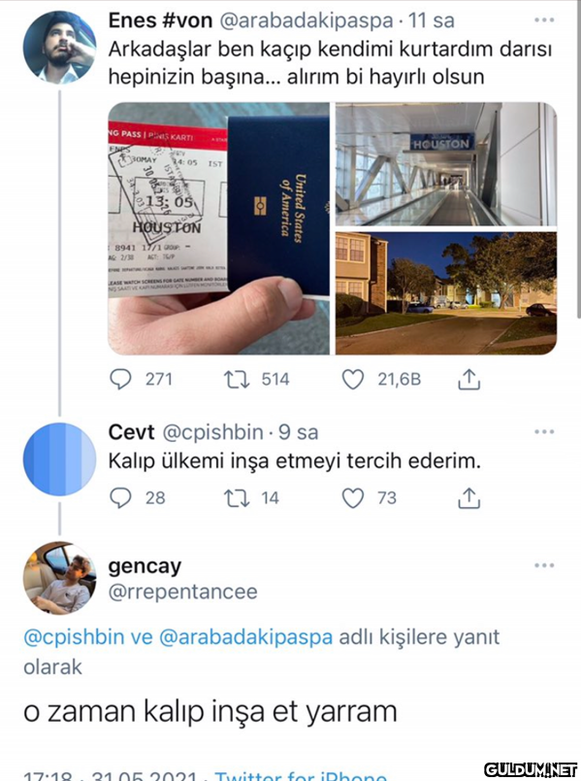581x781 pixels.
Task: Open Enes #von profile picture
Action: point(60,48)
